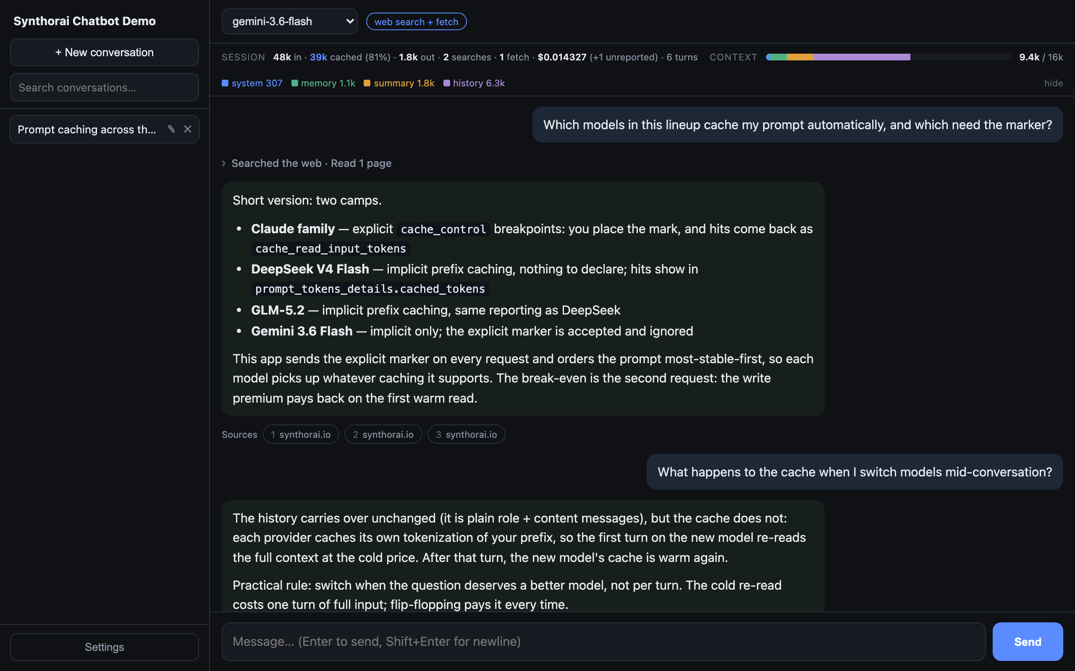
Task: Click the $0.014327 session cost
Action: point(562,57)
